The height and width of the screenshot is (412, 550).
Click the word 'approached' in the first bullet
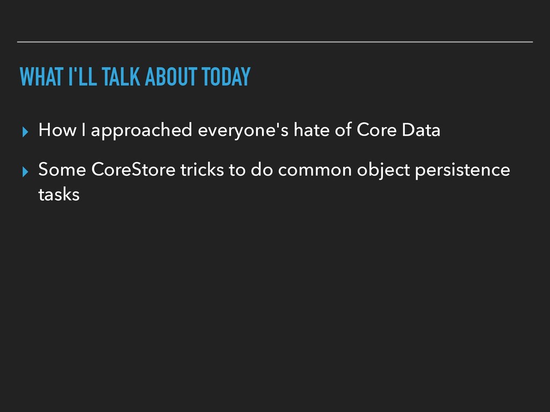tap(142, 130)
